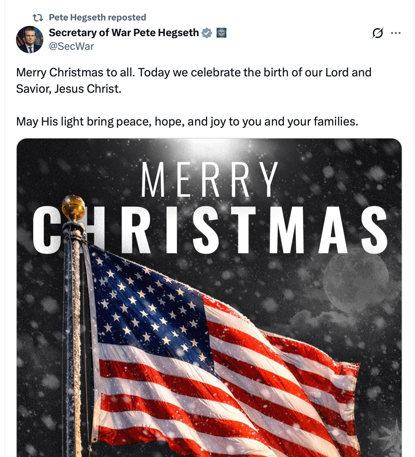Expand post options via ellipsis control
415x457 pixels.
[397, 32]
